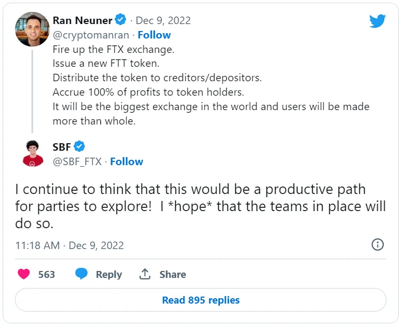
Task: Click the SBF display name
Action: pos(62,147)
